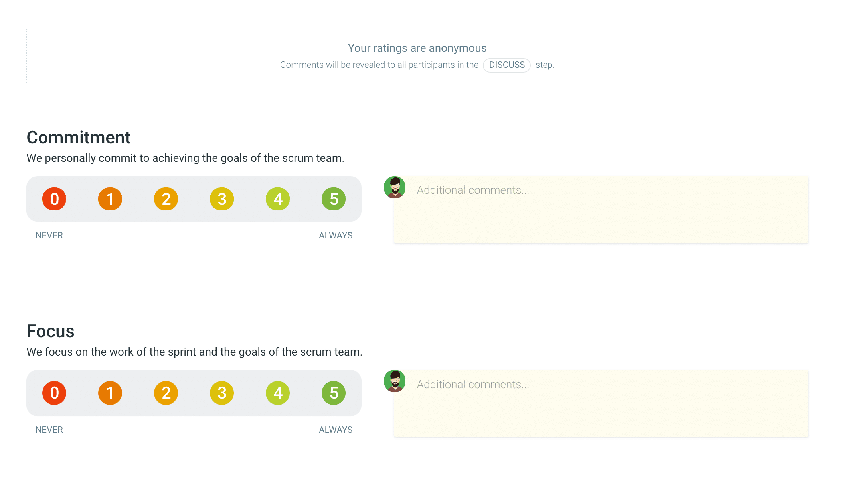Click the ALWAYS label under Focus

point(336,430)
